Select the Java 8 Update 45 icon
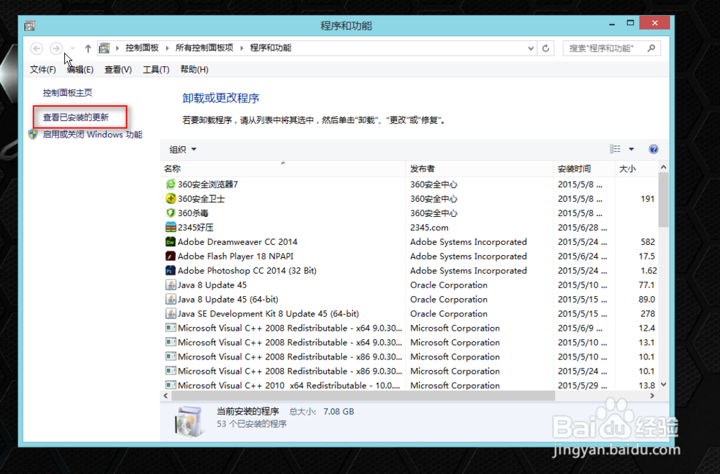The width and height of the screenshot is (720, 474). tap(170, 285)
